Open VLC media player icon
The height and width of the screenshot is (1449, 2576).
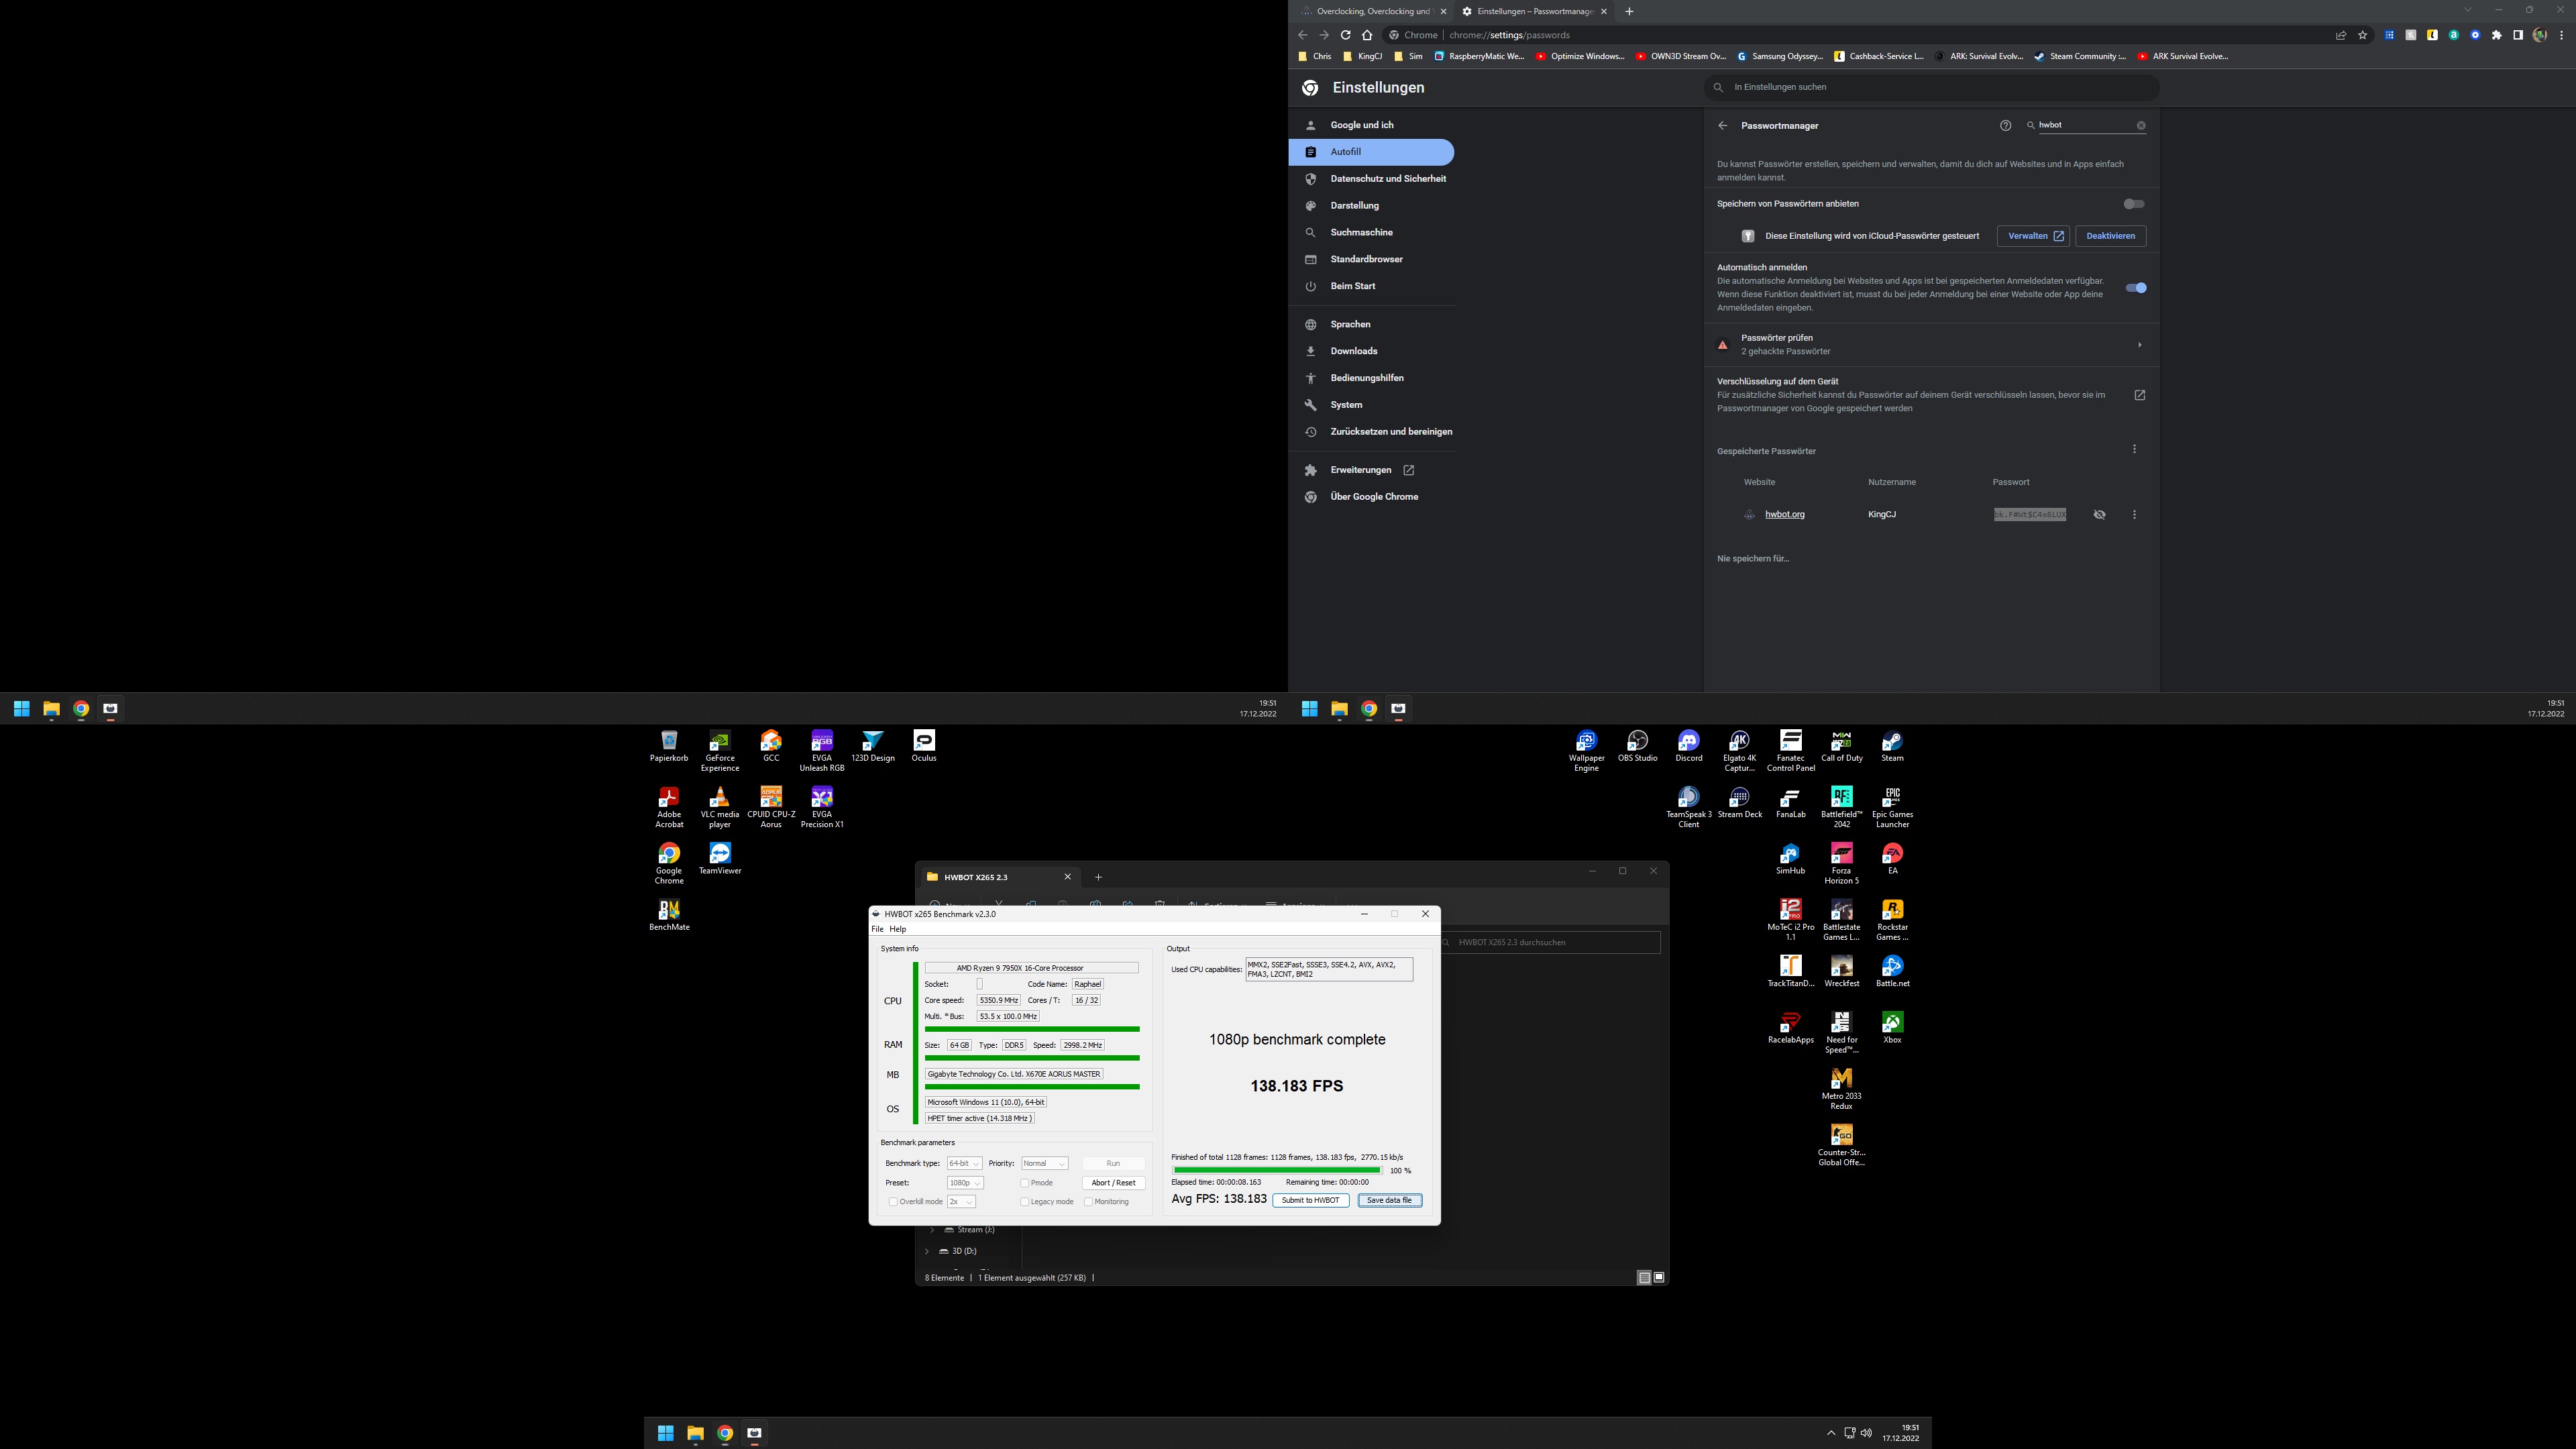(720, 806)
